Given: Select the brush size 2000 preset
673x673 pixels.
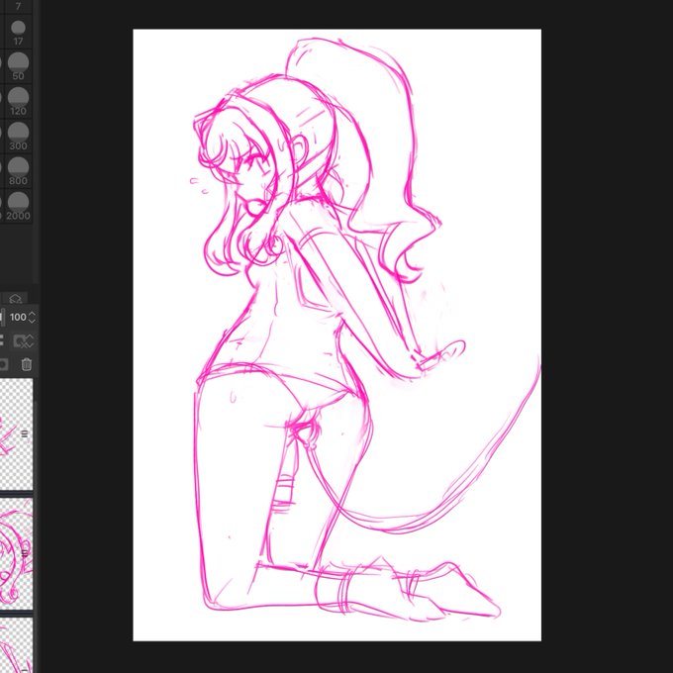Looking at the screenshot, I should [18, 207].
